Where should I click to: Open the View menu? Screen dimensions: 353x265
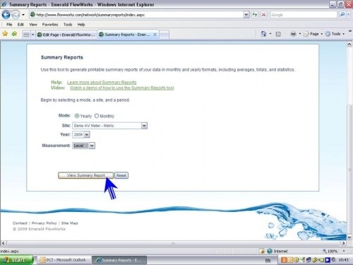(x=33, y=25)
